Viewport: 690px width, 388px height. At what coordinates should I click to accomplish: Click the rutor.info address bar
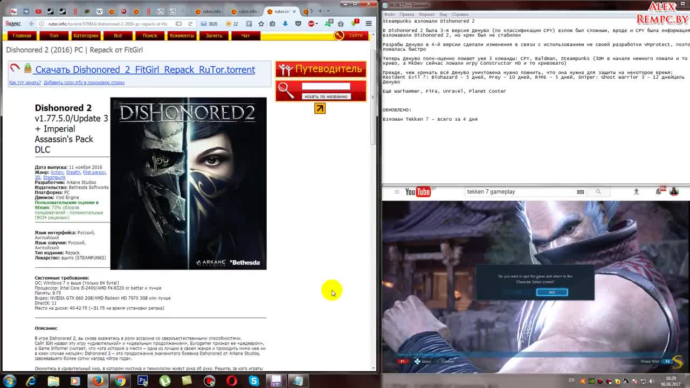click(x=108, y=24)
